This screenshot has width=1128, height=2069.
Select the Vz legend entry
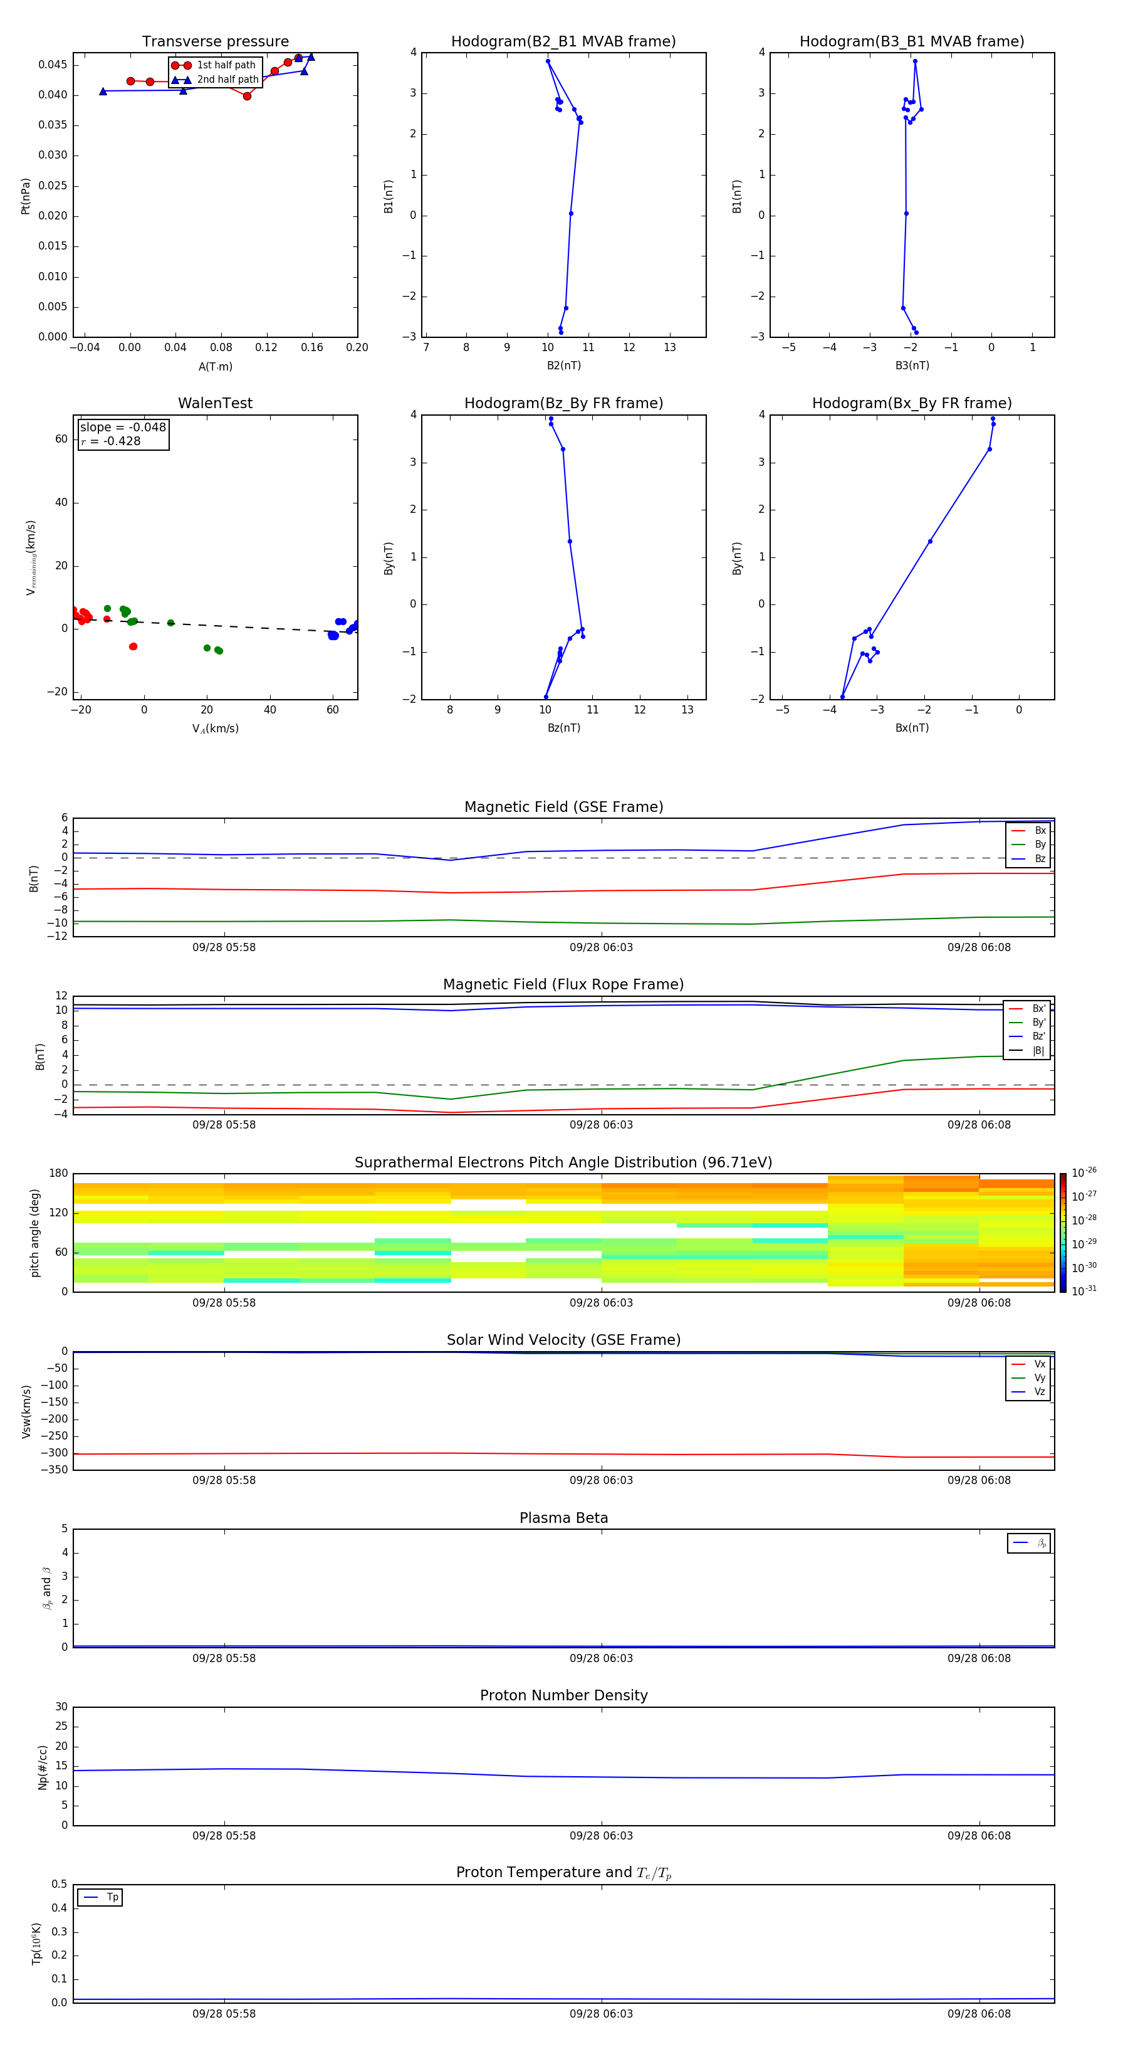click(x=1028, y=1391)
